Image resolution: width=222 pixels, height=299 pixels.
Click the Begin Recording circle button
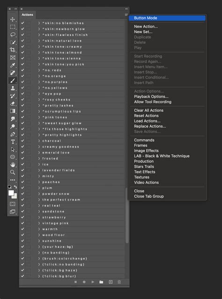click(x=84, y=282)
